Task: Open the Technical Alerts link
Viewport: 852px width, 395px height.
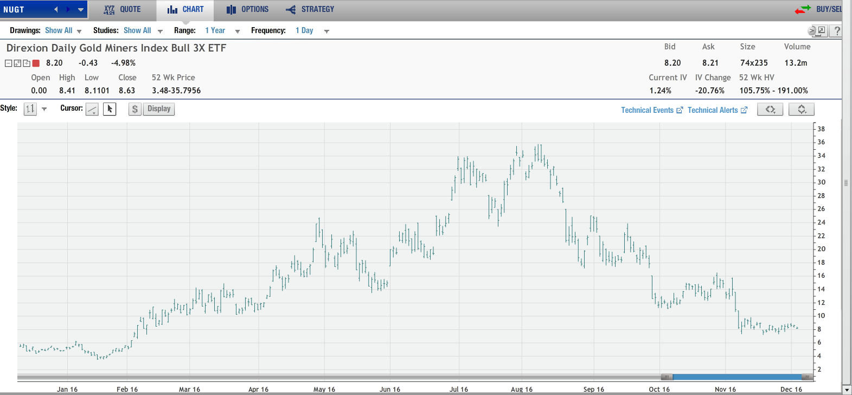Action: click(x=718, y=110)
